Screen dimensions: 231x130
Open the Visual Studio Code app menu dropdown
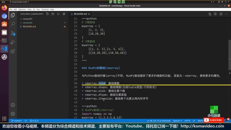(x=19, y=2)
